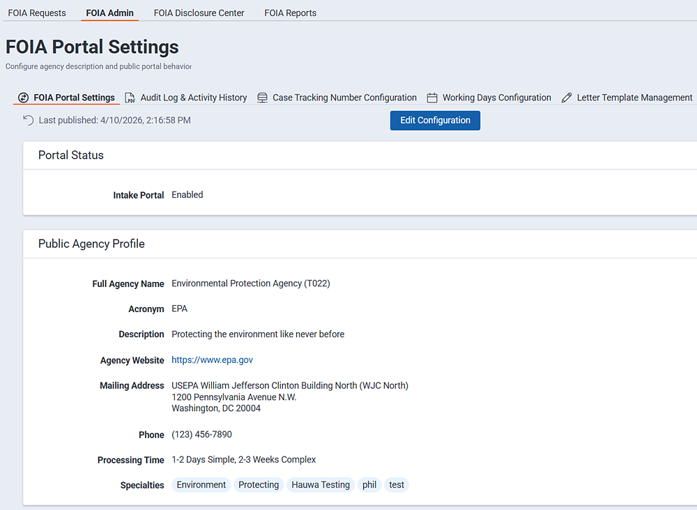The image size is (697, 510).
Task: Click the Hauwa Testing specialty chip
Action: pos(320,484)
